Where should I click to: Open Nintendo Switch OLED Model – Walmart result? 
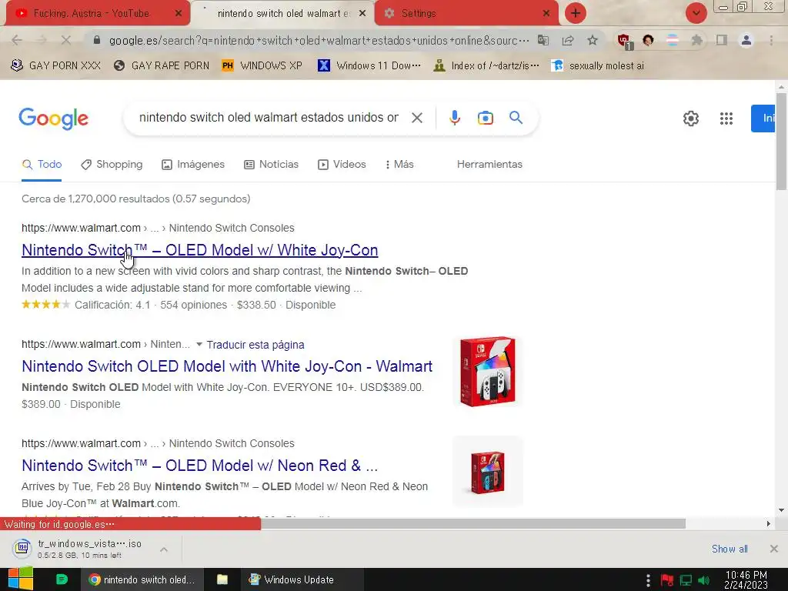click(227, 366)
